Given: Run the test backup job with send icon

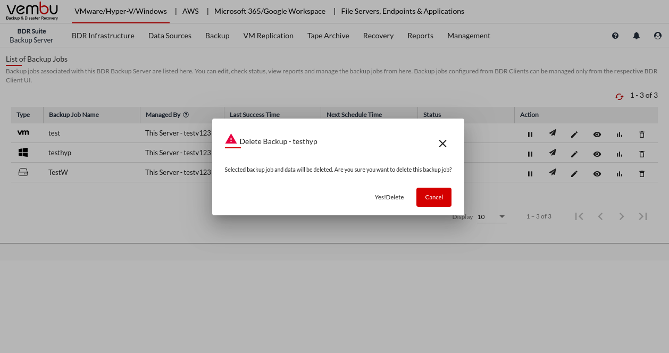Looking at the screenshot, I should pyautogui.click(x=553, y=134).
